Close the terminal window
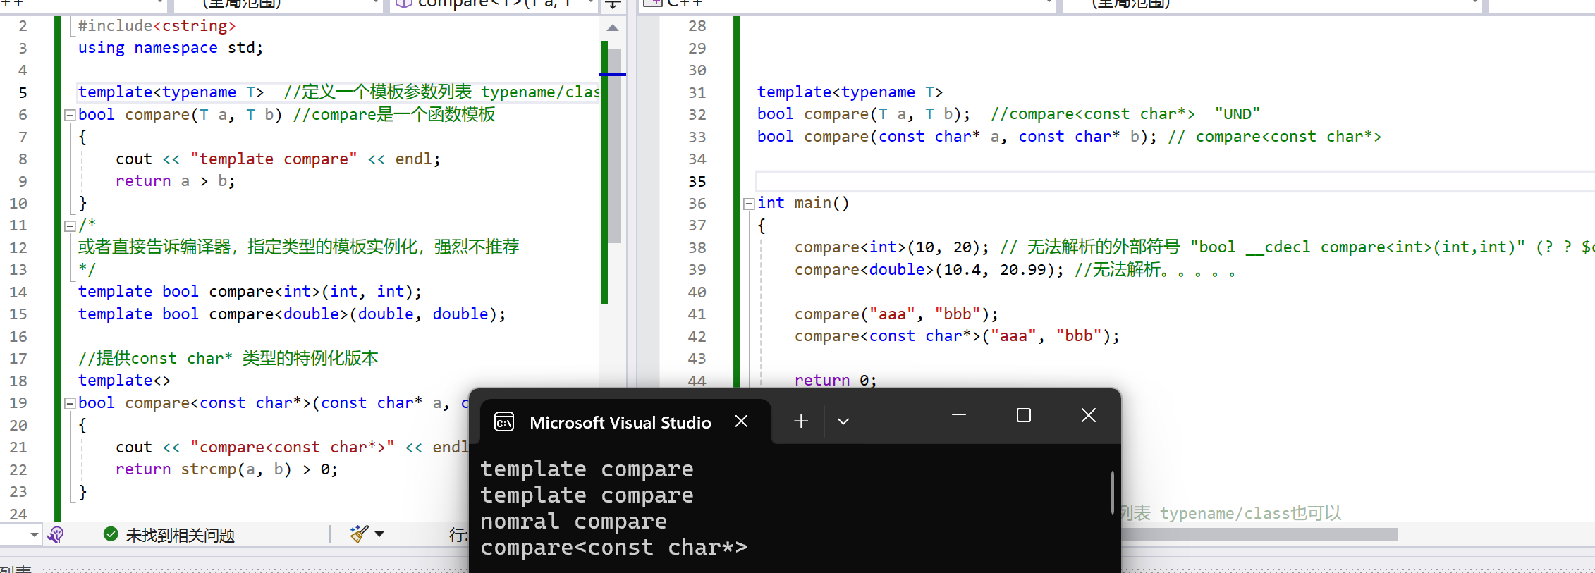1595x573 pixels. click(1089, 415)
